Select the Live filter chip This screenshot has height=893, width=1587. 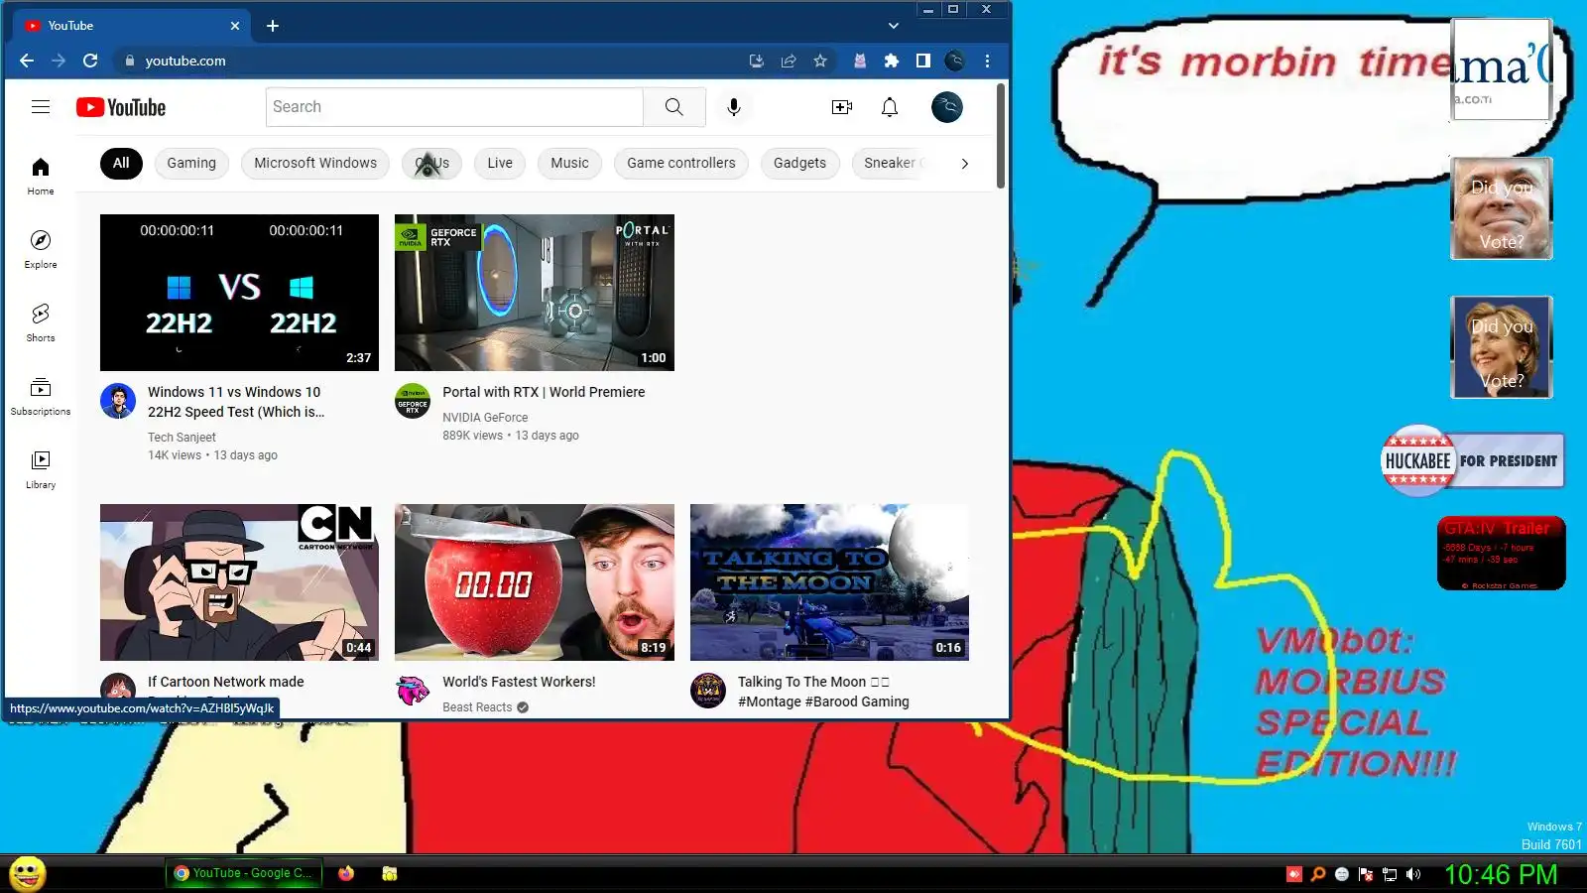pyautogui.click(x=500, y=164)
